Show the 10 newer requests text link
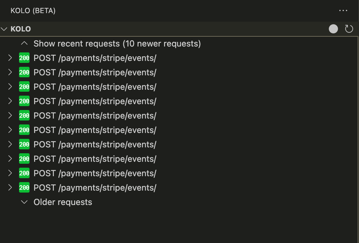 coord(117,43)
